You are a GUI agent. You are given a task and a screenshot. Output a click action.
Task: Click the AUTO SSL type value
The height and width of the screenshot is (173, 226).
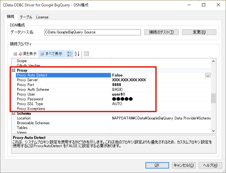tap(117, 104)
